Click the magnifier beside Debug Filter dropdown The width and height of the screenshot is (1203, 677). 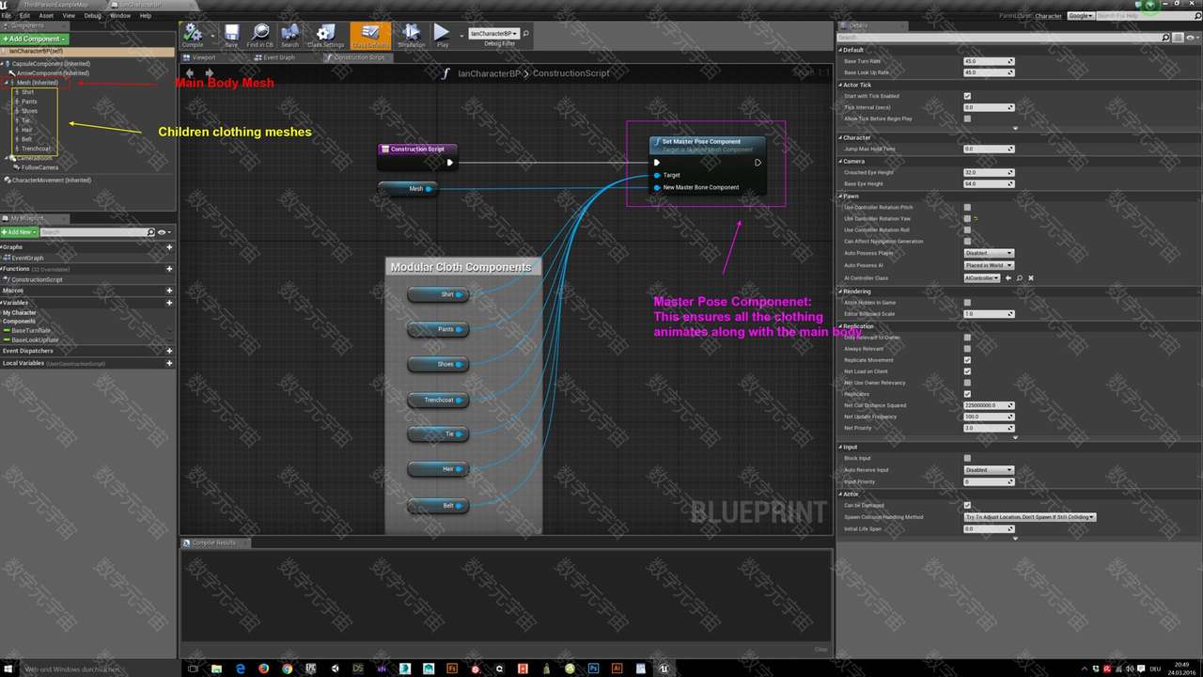[526, 34]
